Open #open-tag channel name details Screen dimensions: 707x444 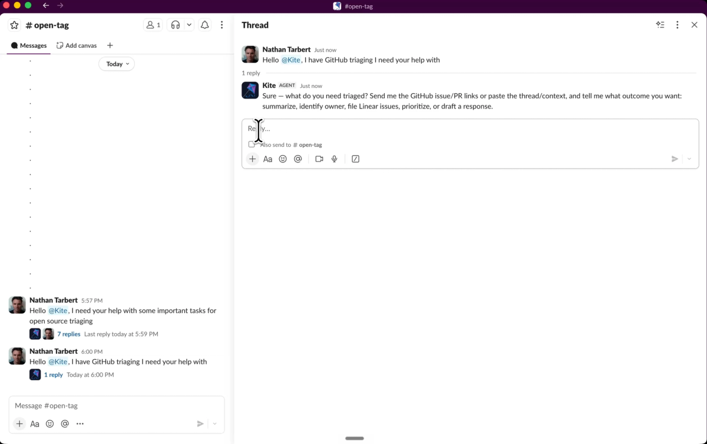pyautogui.click(x=47, y=25)
